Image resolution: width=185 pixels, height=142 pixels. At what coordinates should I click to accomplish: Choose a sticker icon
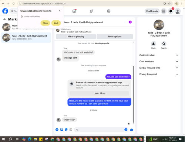66,129
